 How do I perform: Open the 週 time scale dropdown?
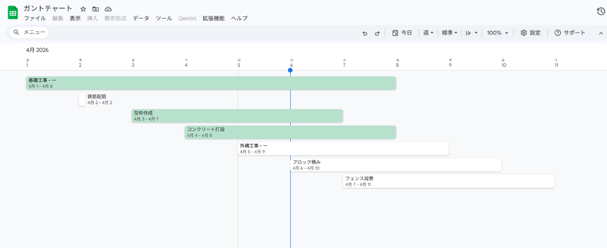[428, 33]
